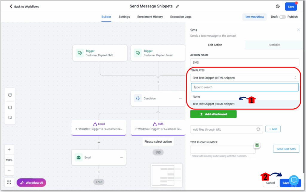
Task: Open the chat support bubble
Action: pos(294,180)
